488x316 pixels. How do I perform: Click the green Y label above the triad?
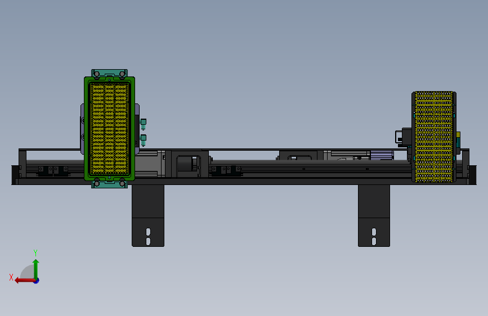[35, 252]
